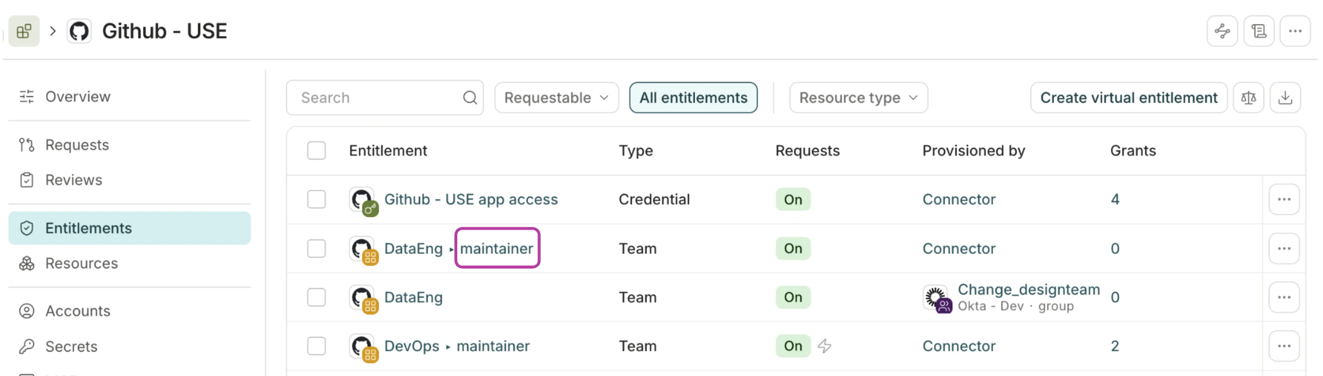This screenshot has height=376, width=1323.
Task: Click the search magnifier icon
Action: point(470,98)
